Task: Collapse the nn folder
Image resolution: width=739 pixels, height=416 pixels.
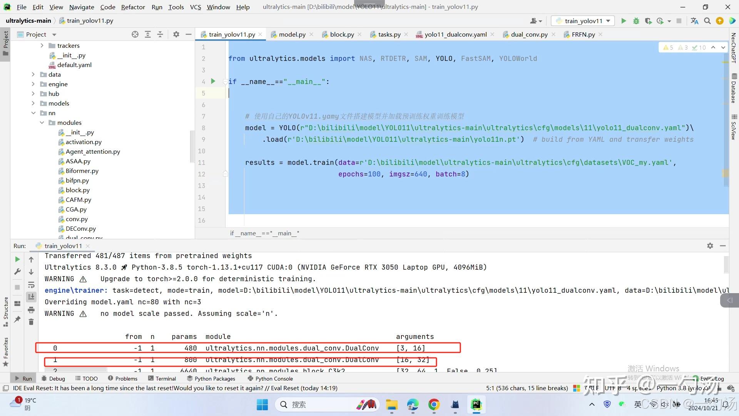Action: 33,113
